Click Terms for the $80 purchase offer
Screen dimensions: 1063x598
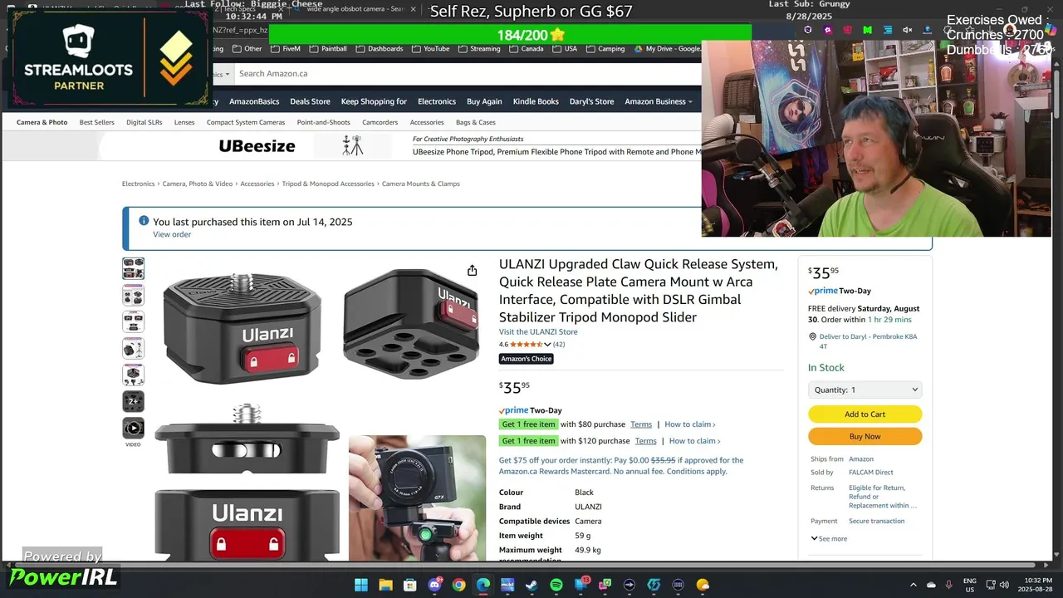point(641,424)
